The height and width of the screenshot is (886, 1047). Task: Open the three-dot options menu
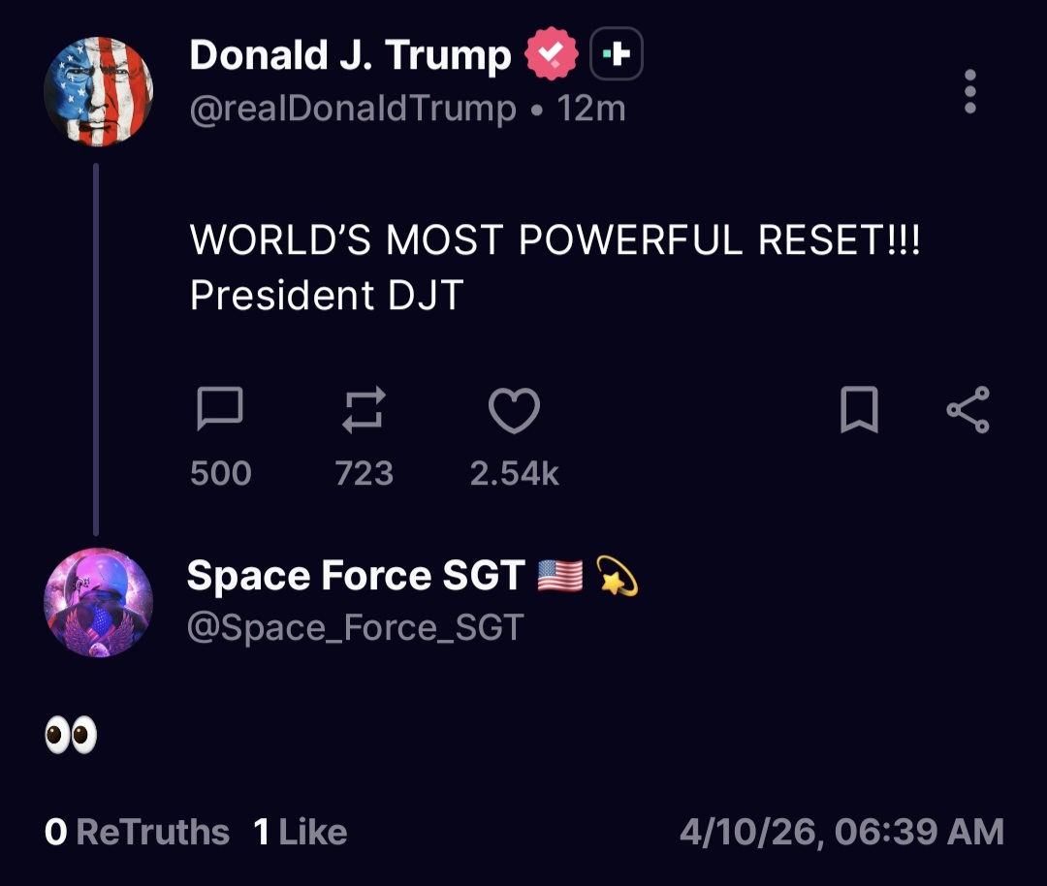(x=969, y=89)
